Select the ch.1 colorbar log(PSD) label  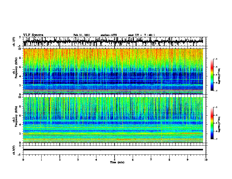[x=219, y=76]
